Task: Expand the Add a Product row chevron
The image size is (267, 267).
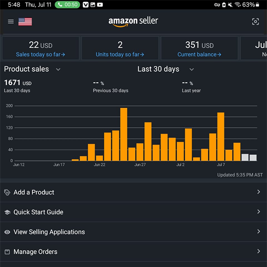Action: [259, 192]
